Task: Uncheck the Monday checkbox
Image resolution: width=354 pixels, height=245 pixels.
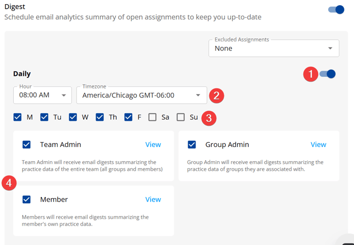Action: [18, 117]
